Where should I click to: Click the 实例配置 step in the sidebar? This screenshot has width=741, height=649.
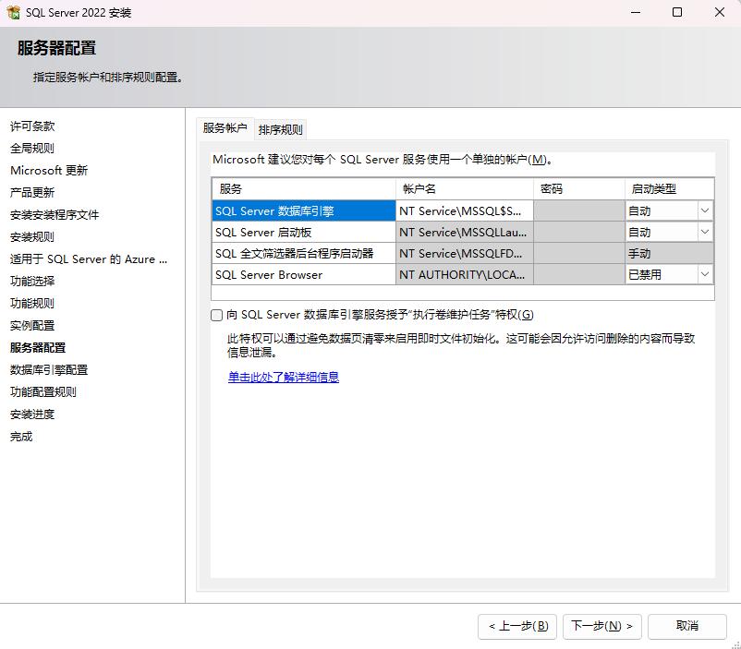pos(32,325)
